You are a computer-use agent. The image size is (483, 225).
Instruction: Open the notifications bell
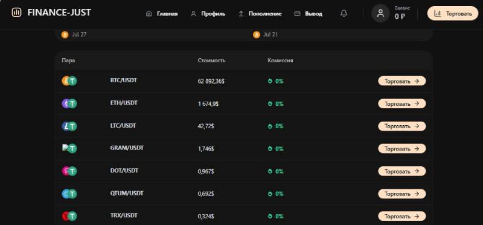coord(344,13)
